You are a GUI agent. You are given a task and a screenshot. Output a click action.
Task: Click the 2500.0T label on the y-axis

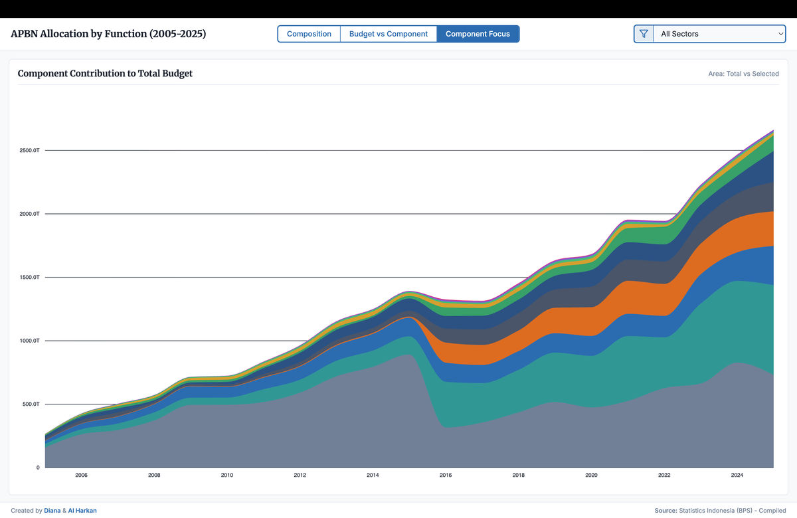29,151
